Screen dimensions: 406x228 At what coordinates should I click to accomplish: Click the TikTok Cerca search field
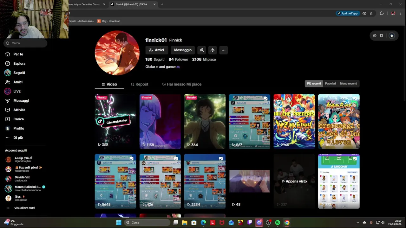[25, 43]
